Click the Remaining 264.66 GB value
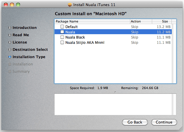This screenshot has height=132, width=184. (150, 88)
